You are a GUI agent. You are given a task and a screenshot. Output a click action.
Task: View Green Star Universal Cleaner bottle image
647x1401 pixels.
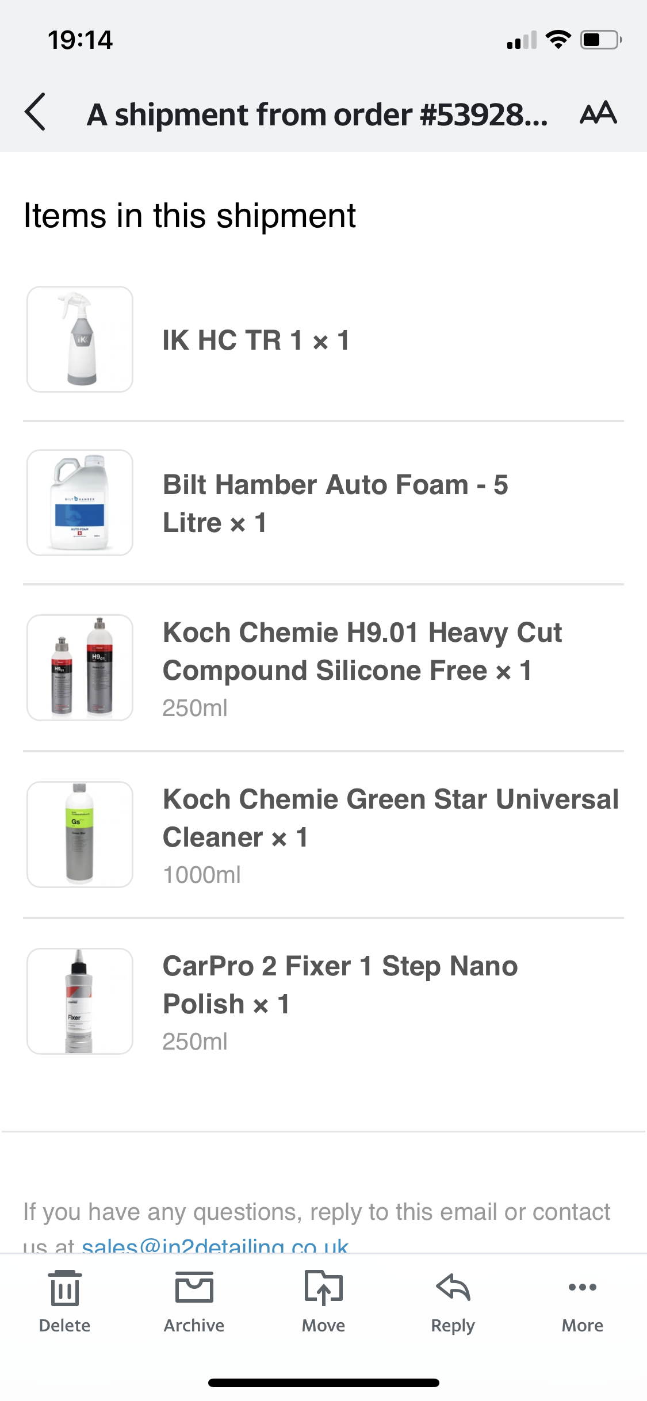pos(80,835)
